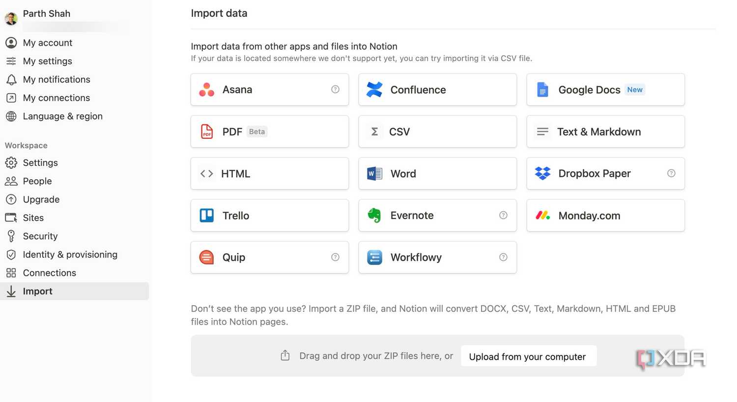Choose Trello import option
The image size is (737, 402).
(x=270, y=215)
